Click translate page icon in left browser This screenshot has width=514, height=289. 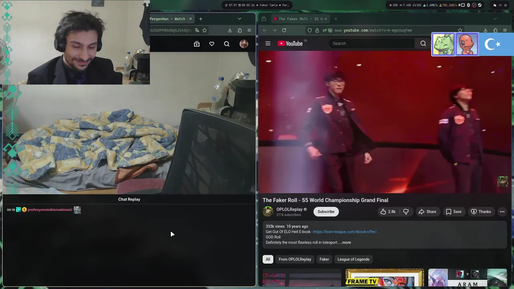197,30
